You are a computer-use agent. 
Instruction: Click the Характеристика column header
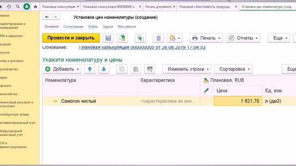click(x=169, y=85)
